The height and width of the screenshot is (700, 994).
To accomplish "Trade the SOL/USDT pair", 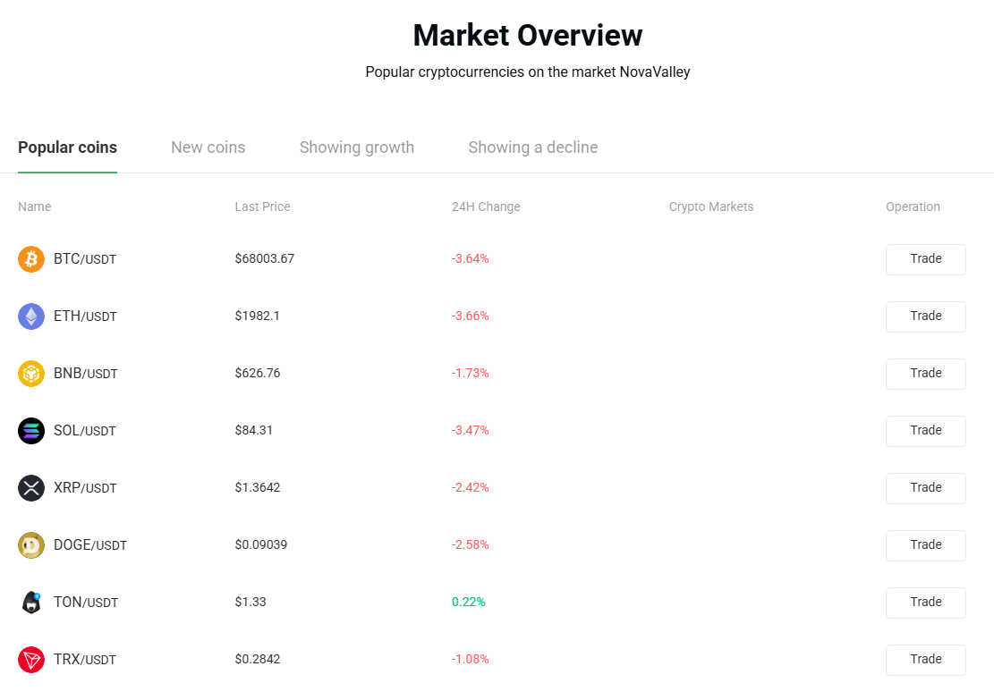I will pyautogui.click(x=925, y=431).
